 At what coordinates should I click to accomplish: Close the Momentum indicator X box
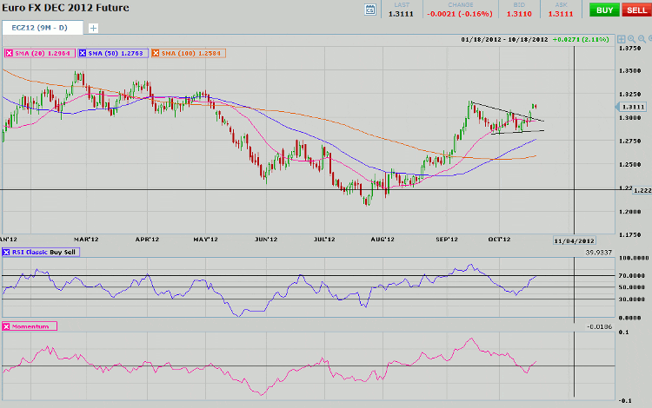(x=8, y=326)
